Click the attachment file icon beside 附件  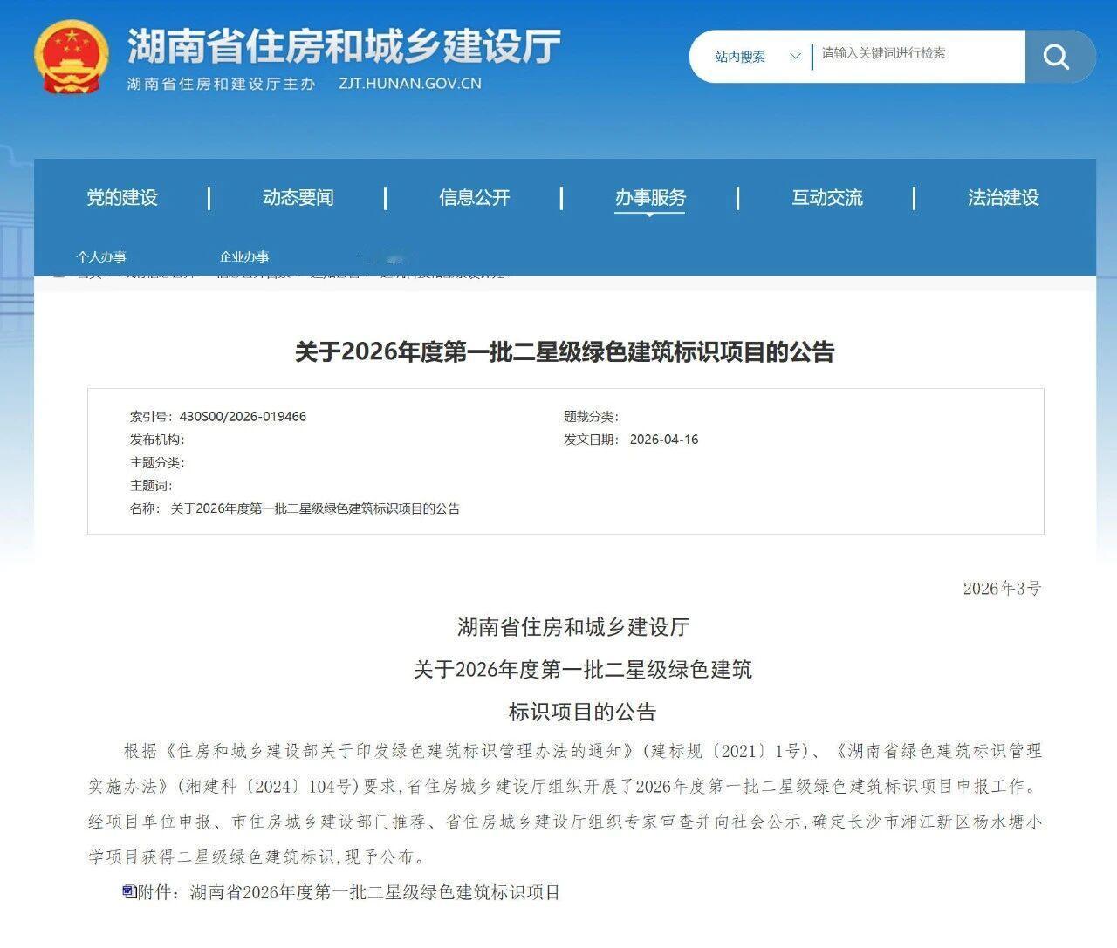[127, 891]
